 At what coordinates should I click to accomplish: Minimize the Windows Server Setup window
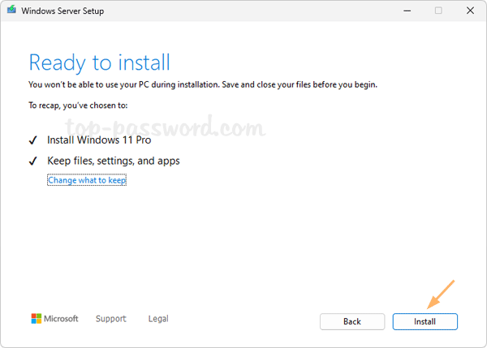403,11
